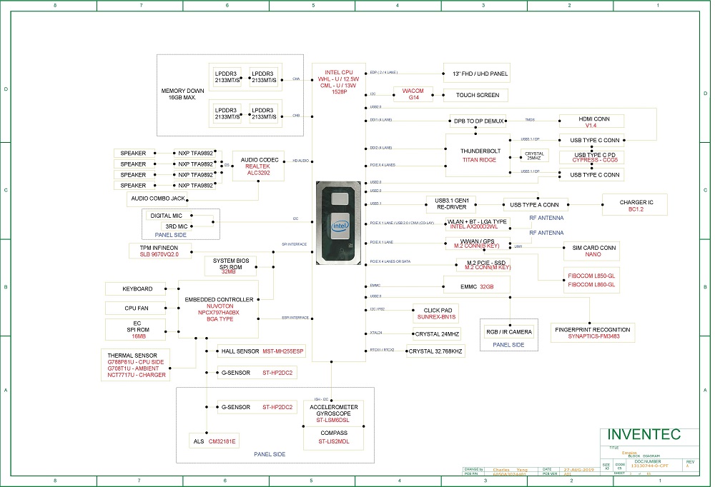Select the "CPU FAN" block

pyautogui.click(x=135, y=308)
